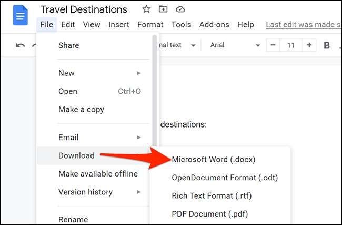
Task: Check cloud save status icon
Action: click(180, 9)
